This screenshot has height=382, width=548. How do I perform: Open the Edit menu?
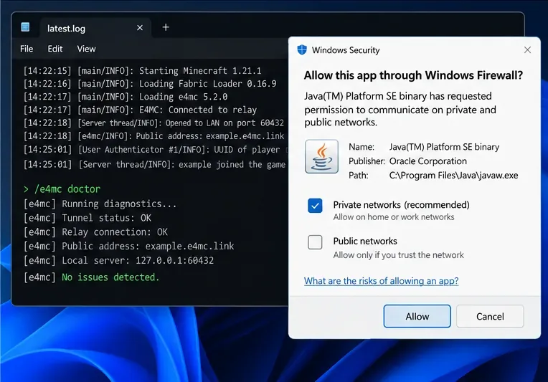pyautogui.click(x=55, y=49)
